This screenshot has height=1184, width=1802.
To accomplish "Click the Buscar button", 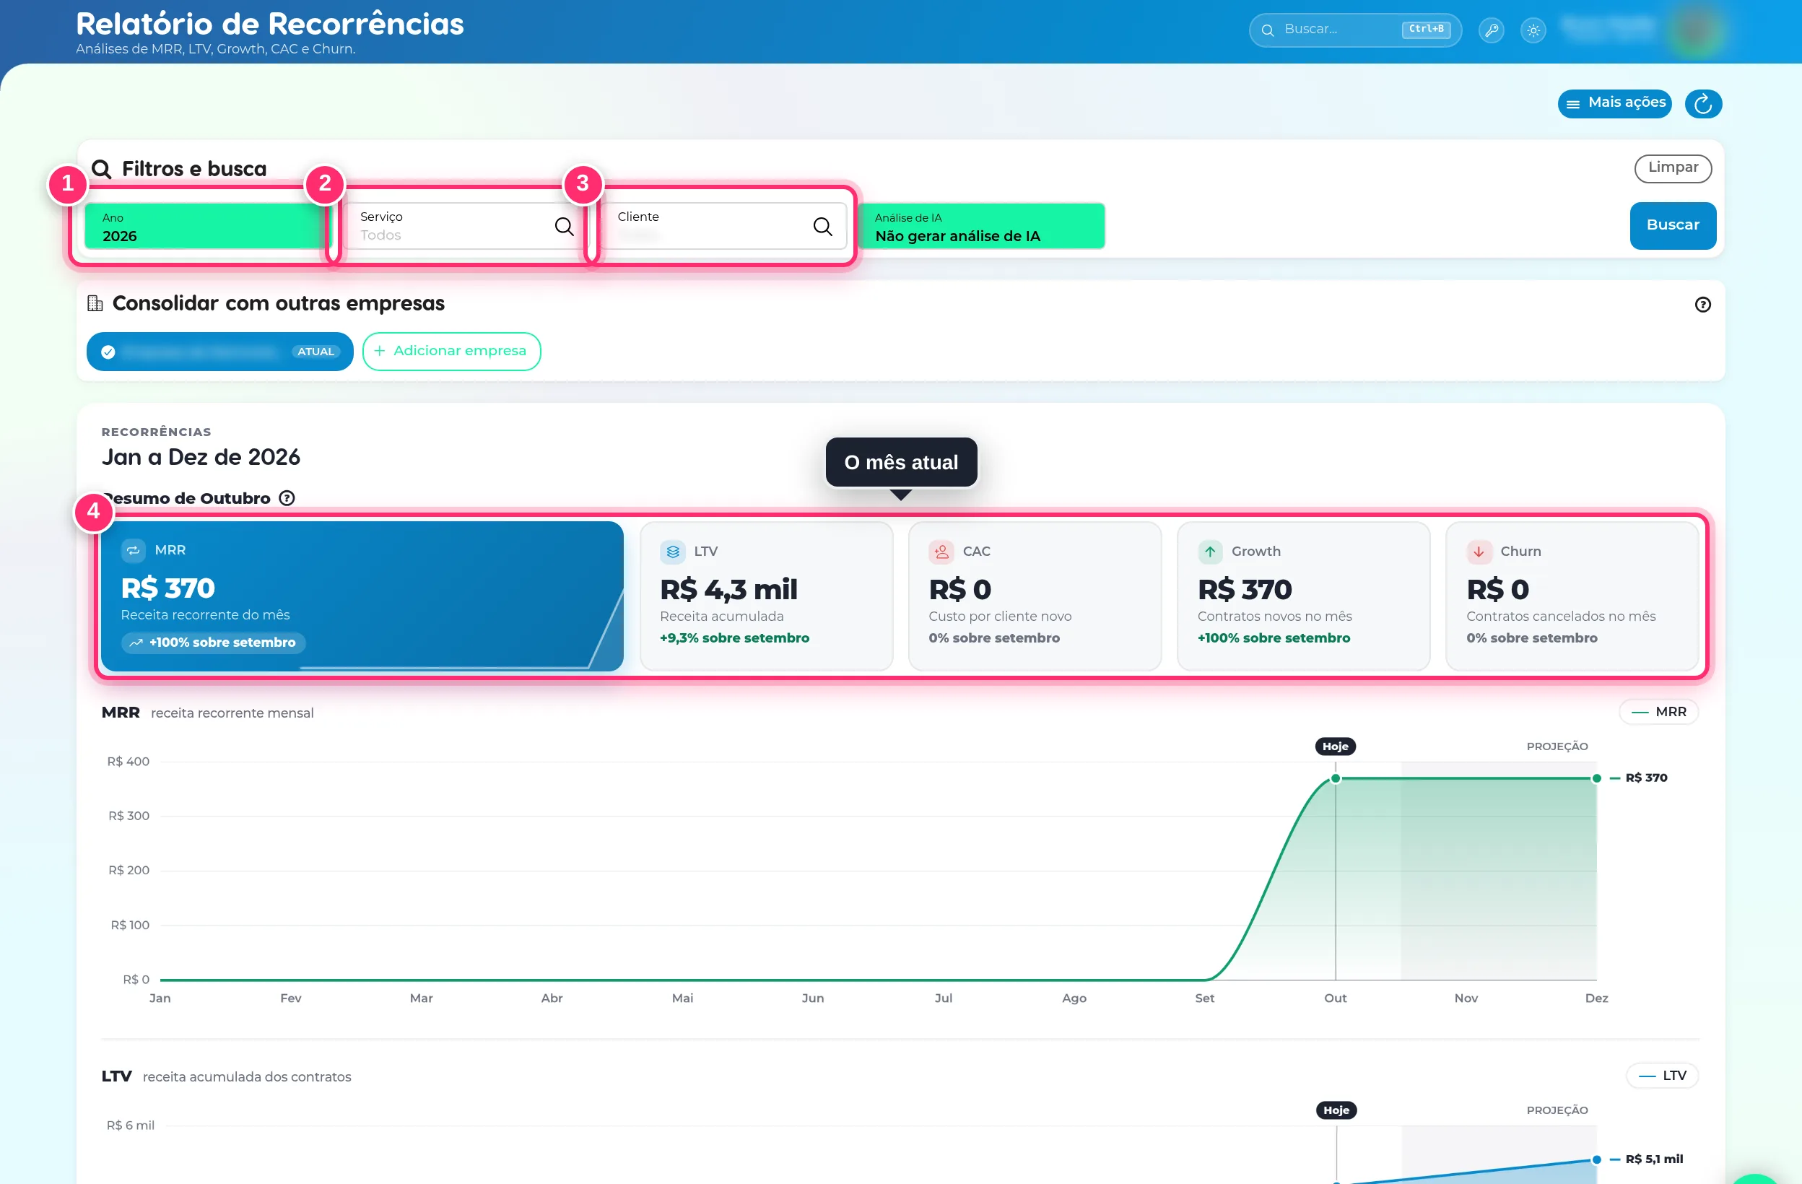I will [x=1673, y=225].
